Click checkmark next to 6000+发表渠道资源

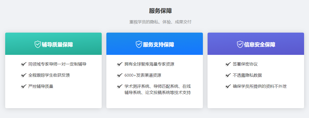coord(120,75)
